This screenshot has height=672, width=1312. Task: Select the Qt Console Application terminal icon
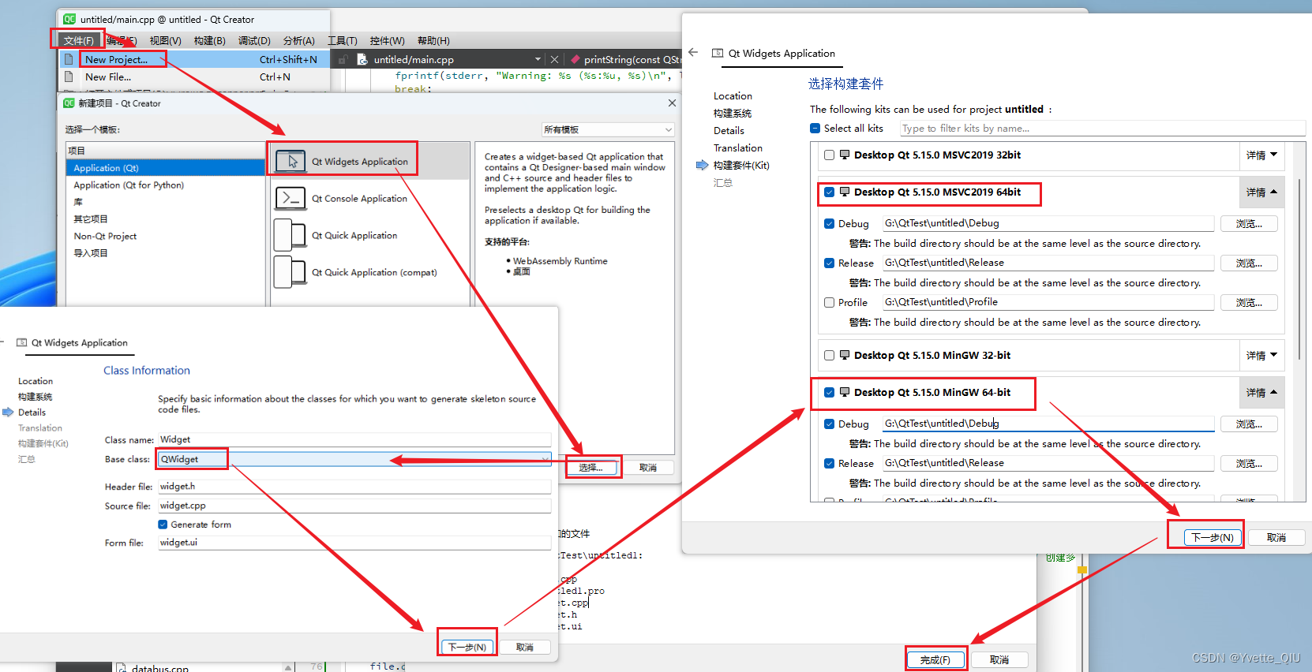(291, 198)
